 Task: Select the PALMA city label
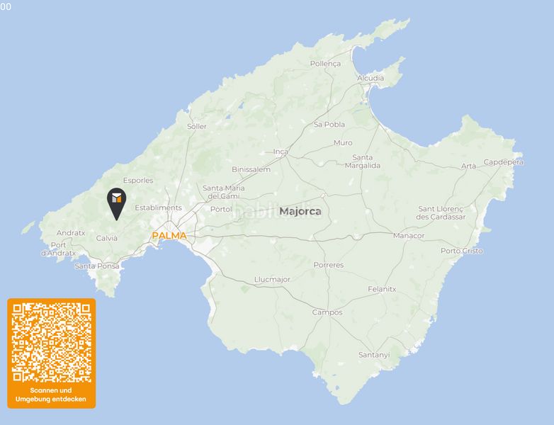click(169, 236)
